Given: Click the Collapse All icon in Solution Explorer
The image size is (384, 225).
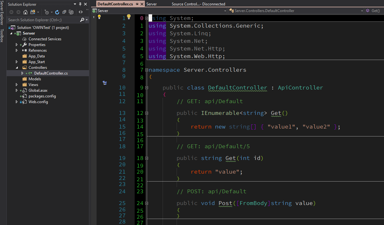Looking at the screenshot, I should [x=64, y=12].
